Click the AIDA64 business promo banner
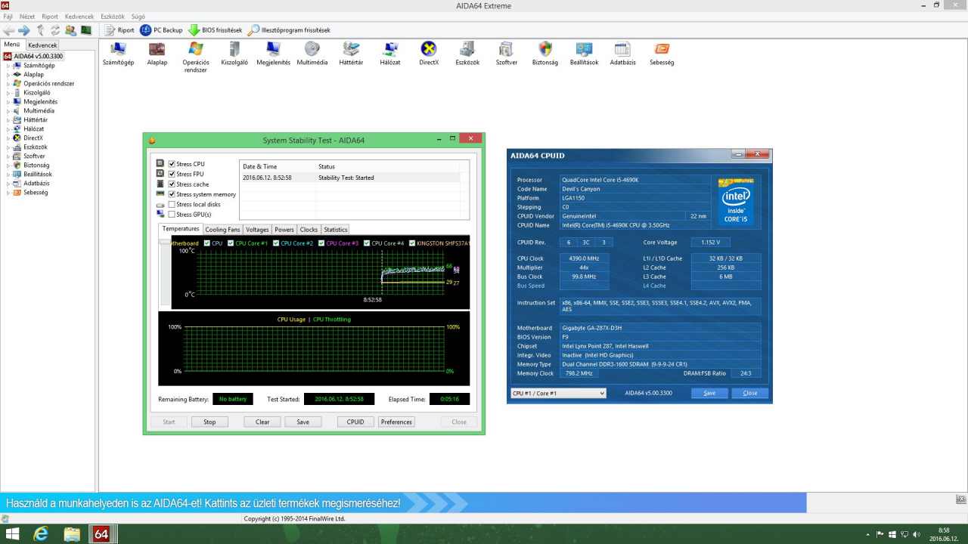Image resolution: width=968 pixels, height=544 pixels. 403,503
